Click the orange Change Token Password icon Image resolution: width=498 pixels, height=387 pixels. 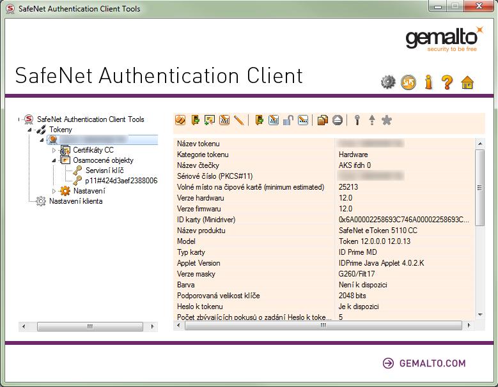[224, 120]
